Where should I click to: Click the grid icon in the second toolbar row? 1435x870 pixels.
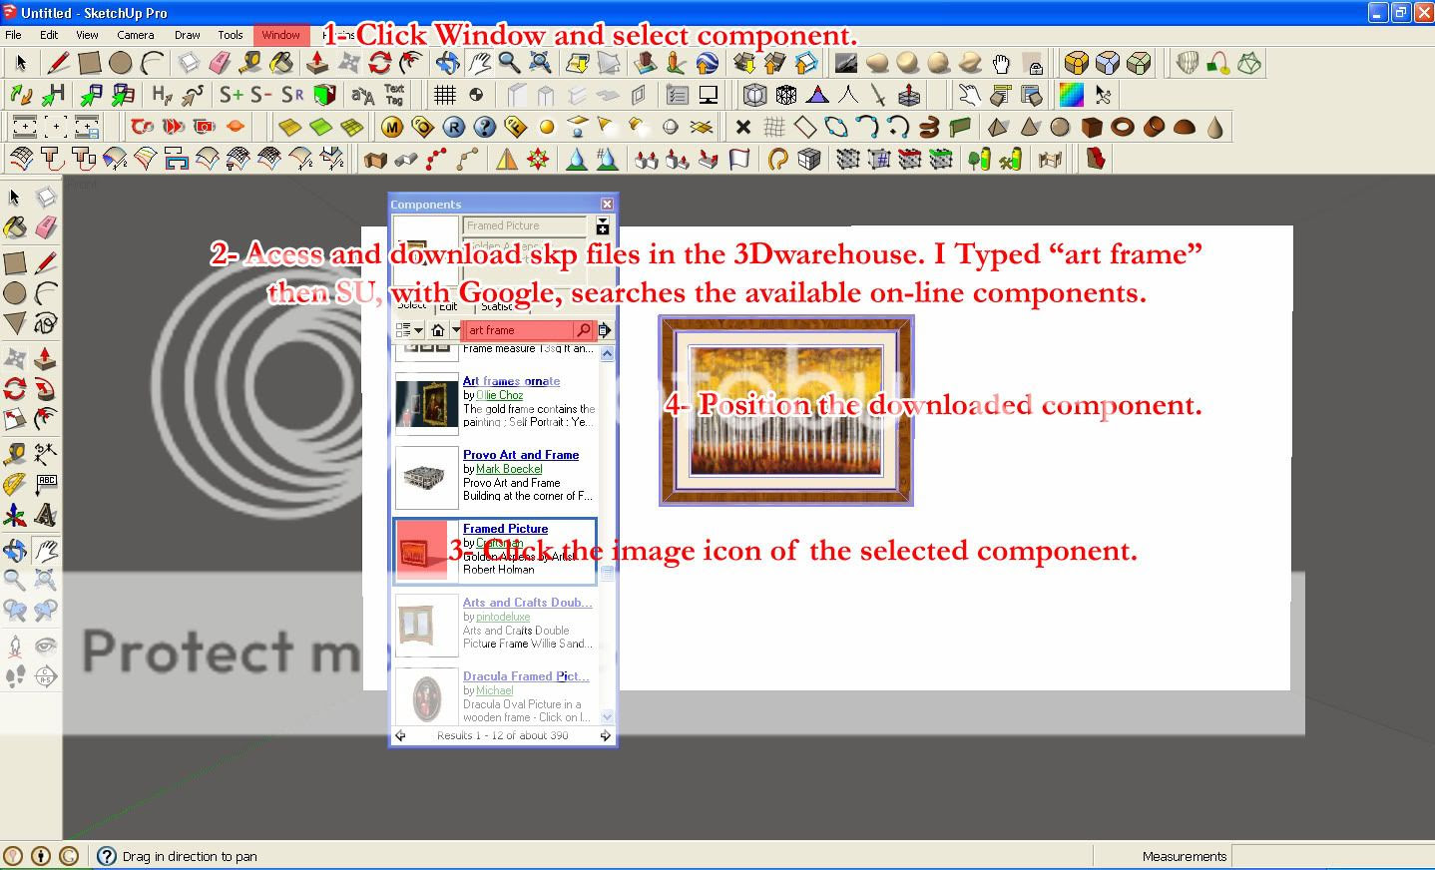coord(445,95)
